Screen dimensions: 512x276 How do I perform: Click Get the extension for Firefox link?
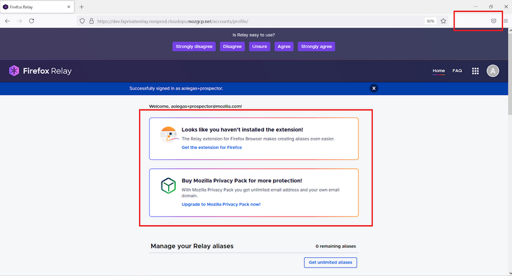(212, 148)
